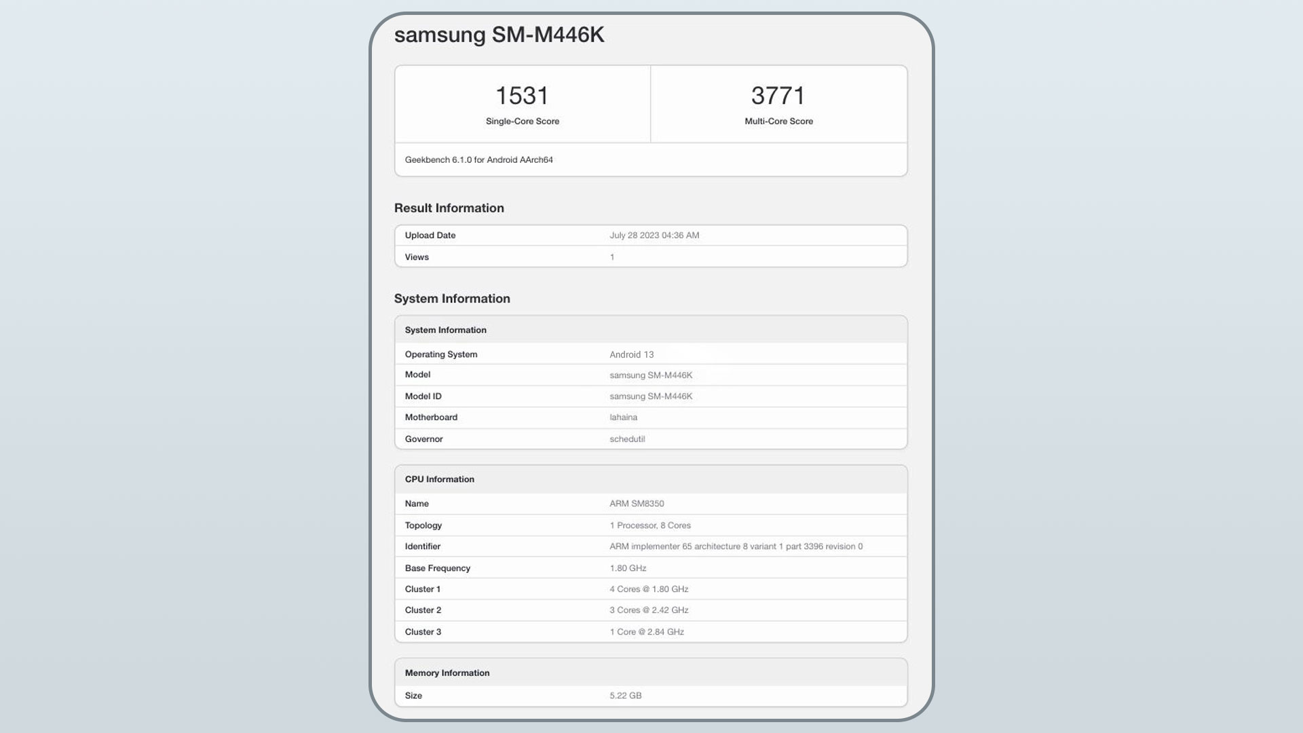Click 'Geekbench 6.1.0 for Android AArch64' text
This screenshot has width=1303, height=733.
(479, 160)
